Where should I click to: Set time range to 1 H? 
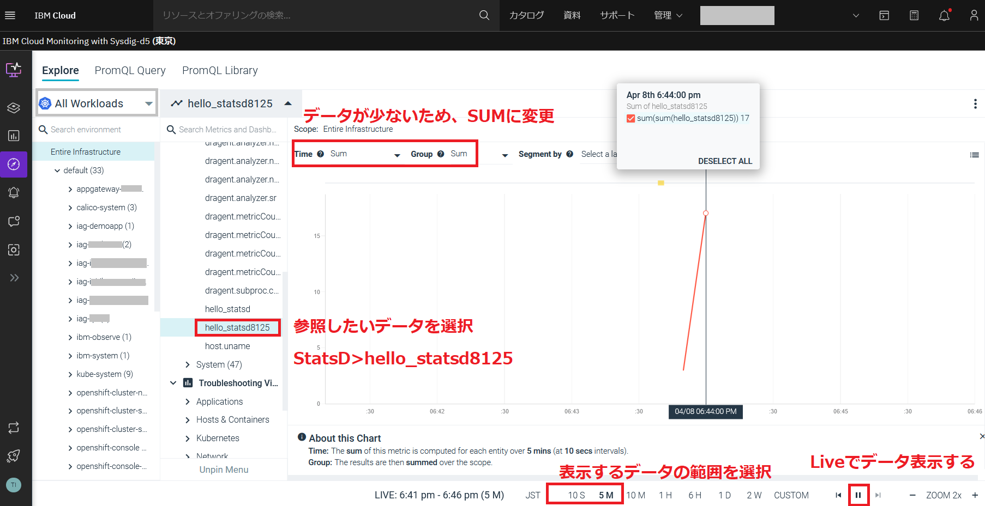click(x=665, y=495)
